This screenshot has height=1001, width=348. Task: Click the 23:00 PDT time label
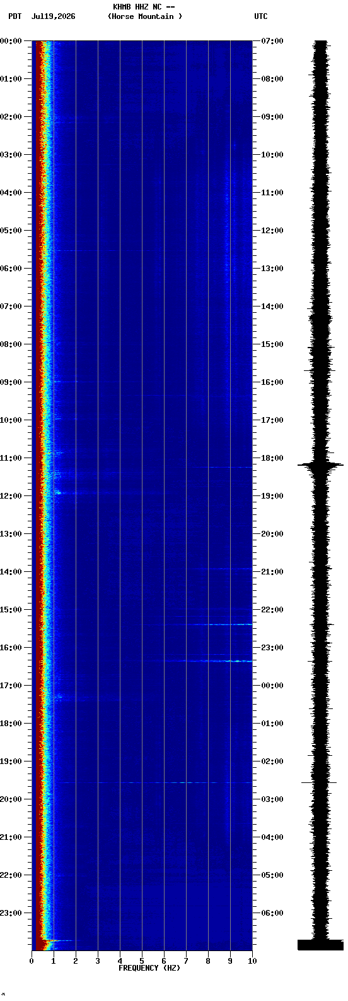pos(11,913)
